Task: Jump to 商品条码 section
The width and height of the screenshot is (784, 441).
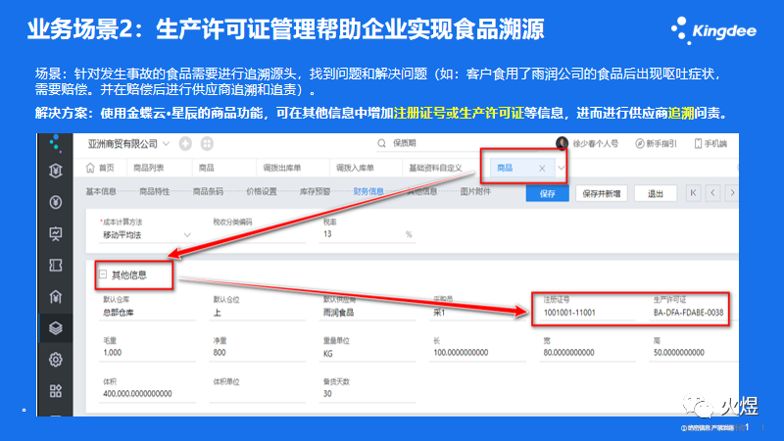Action: [208, 191]
